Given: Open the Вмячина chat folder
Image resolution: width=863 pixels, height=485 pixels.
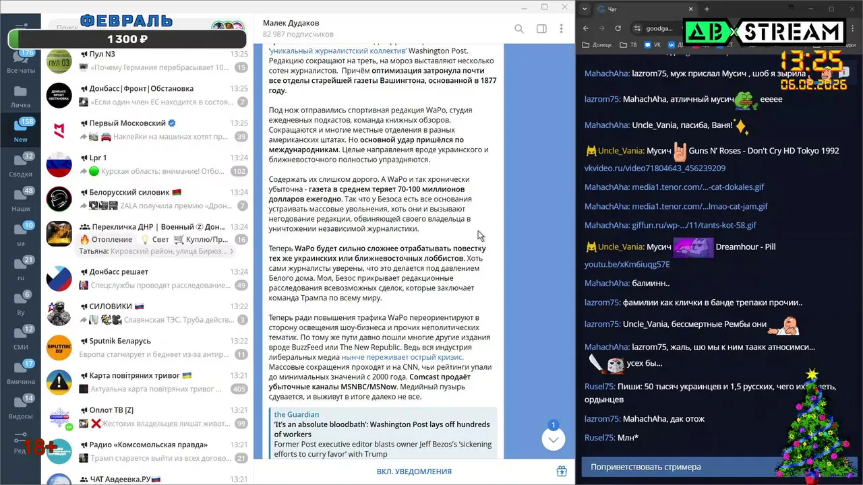Looking at the screenshot, I should point(20,373).
